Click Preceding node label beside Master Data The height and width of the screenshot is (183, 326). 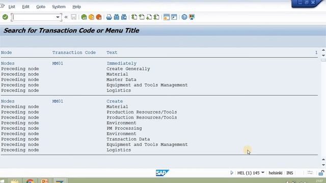(20, 80)
